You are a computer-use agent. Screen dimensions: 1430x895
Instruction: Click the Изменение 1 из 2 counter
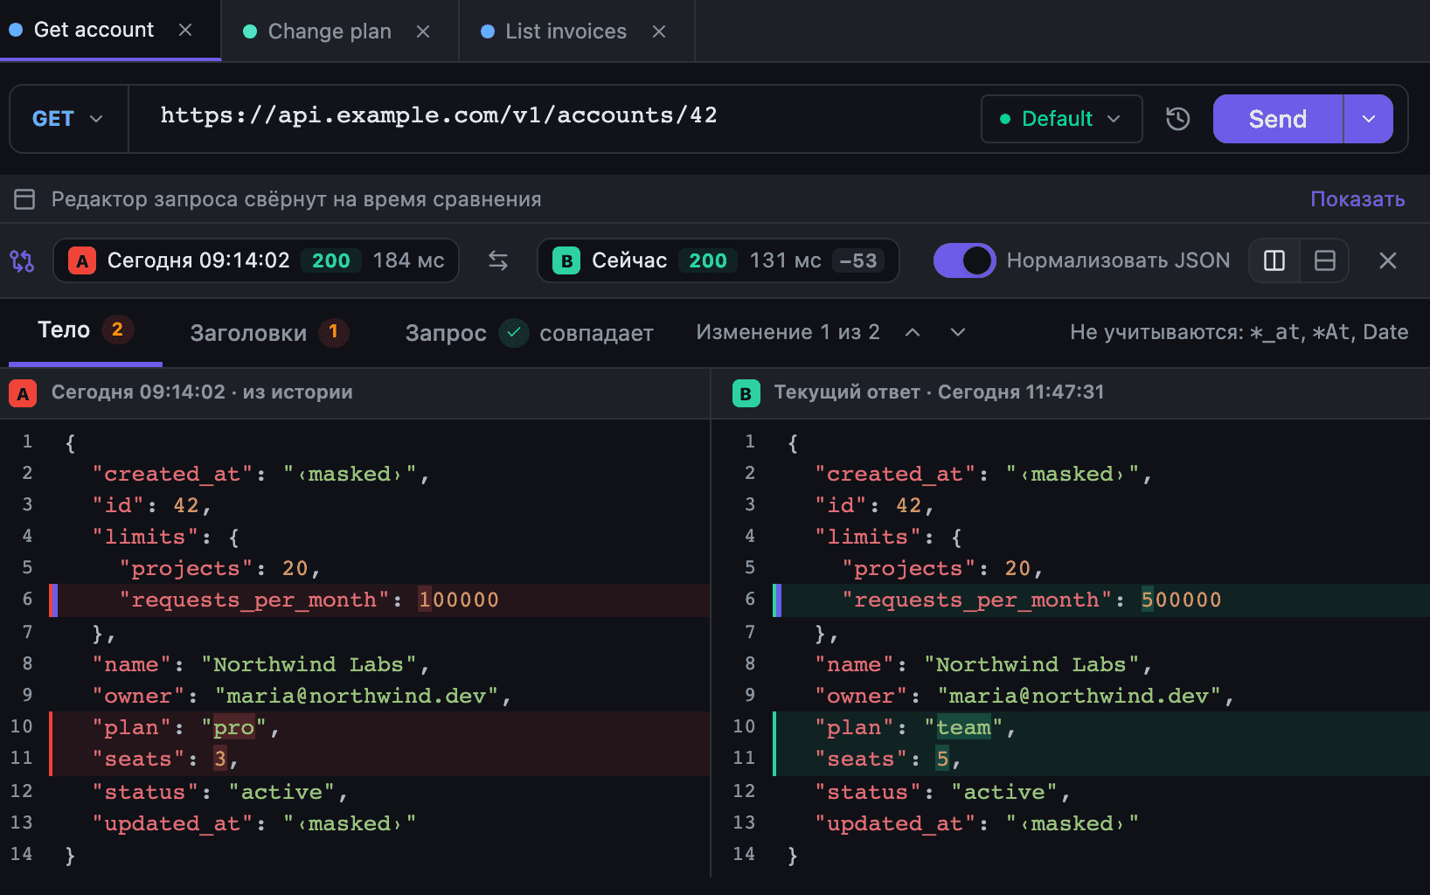[x=788, y=332]
